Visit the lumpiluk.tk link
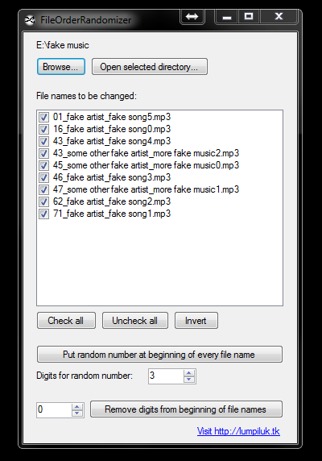The image size is (322, 461). (238, 431)
